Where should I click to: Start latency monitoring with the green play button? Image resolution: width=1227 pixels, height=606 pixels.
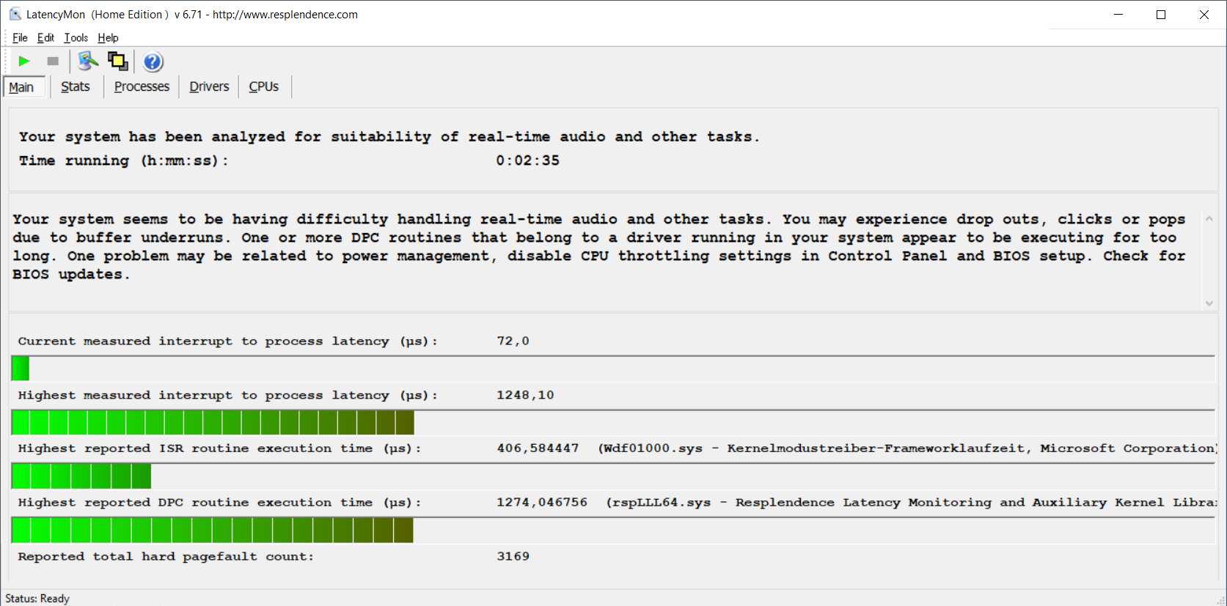24,62
